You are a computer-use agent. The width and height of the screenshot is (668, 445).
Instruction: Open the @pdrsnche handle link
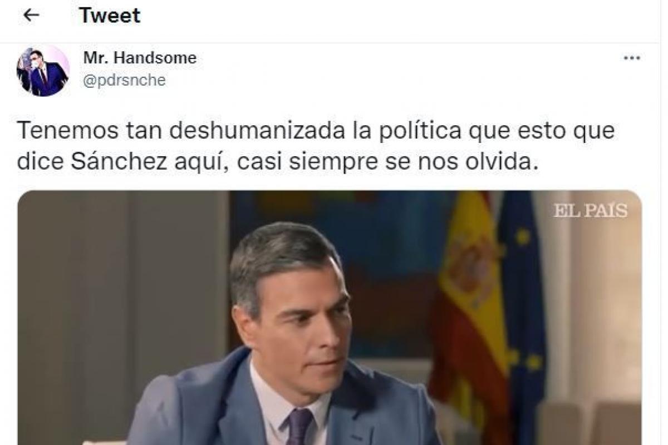[124, 80]
